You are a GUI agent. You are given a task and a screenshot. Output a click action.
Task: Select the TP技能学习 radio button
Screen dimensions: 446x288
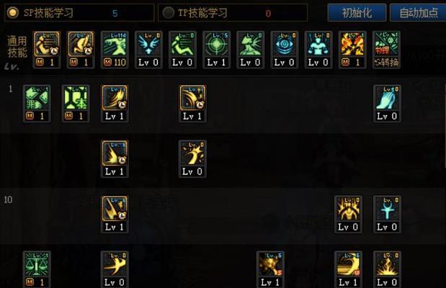(x=168, y=12)
